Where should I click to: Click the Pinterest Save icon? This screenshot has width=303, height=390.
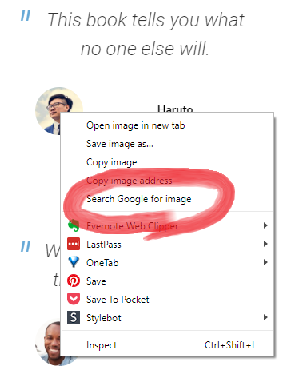(x=74, y=281)
